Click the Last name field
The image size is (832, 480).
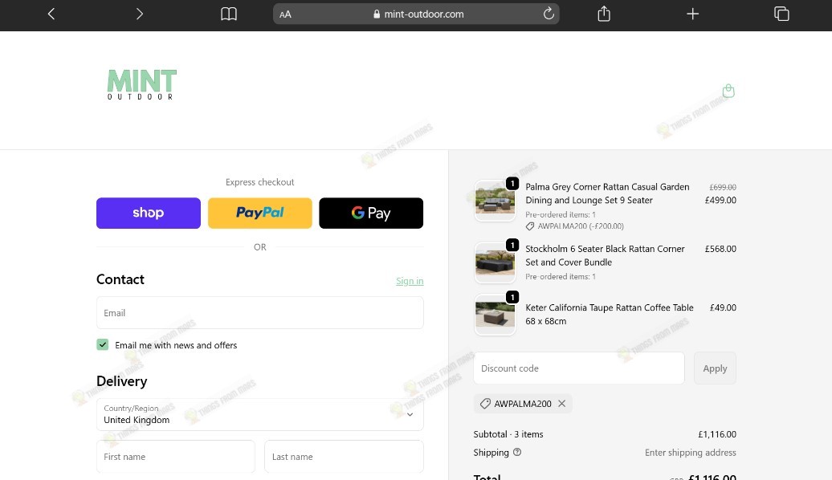pos(344,457)
